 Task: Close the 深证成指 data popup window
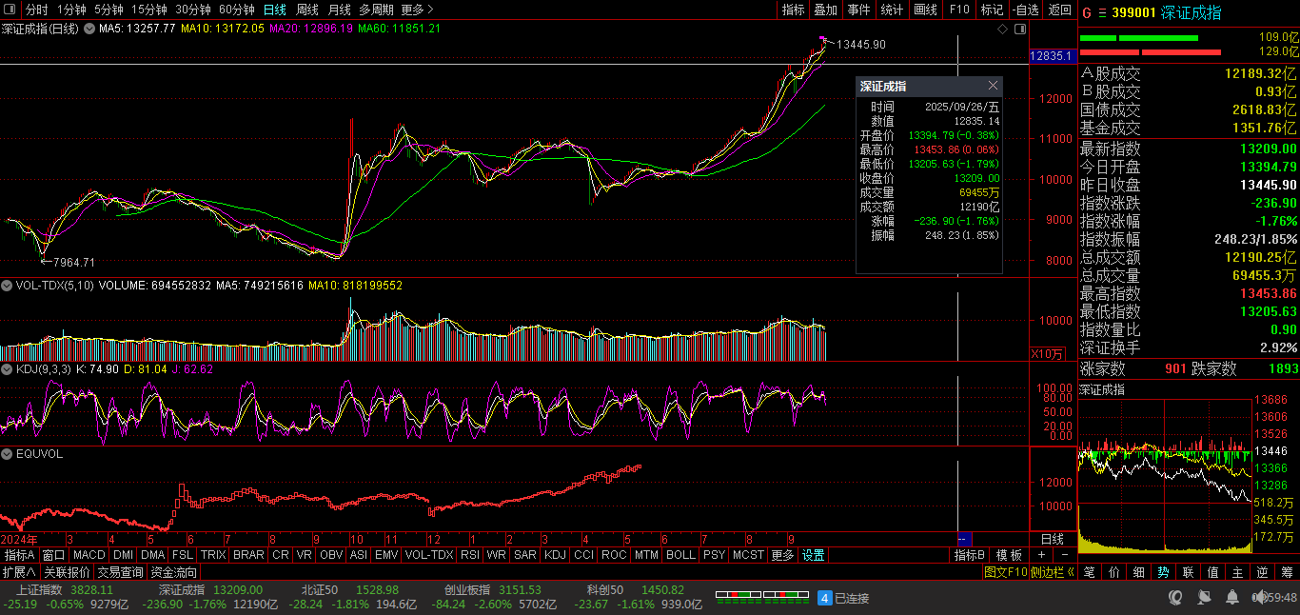pos(993,86)
